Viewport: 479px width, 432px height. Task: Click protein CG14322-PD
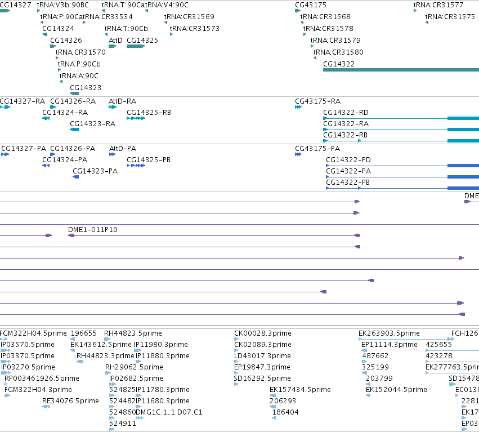click(402, 166)
